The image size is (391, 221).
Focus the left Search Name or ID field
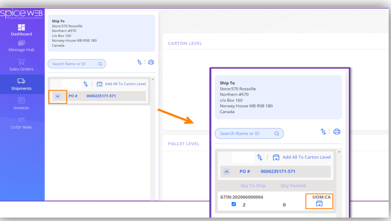point(77,64)
